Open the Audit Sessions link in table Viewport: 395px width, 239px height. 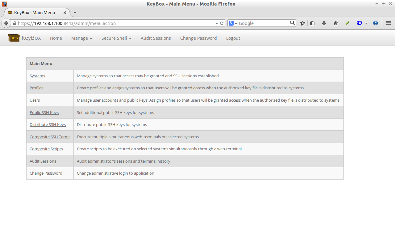43,161
